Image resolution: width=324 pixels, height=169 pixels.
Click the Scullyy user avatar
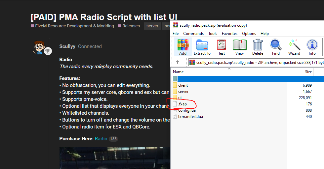tap(39, 48)
